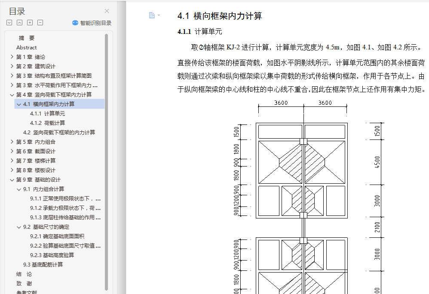Open 9.1.3 底层柱传给基础的作用 entry
Image resolution: width=429 pixels, height=294 pixels.
[65, 218]
